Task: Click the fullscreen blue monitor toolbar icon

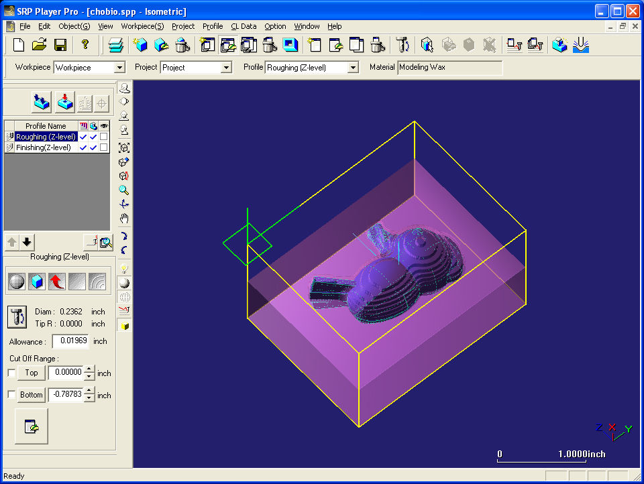Action: [290, 45]
